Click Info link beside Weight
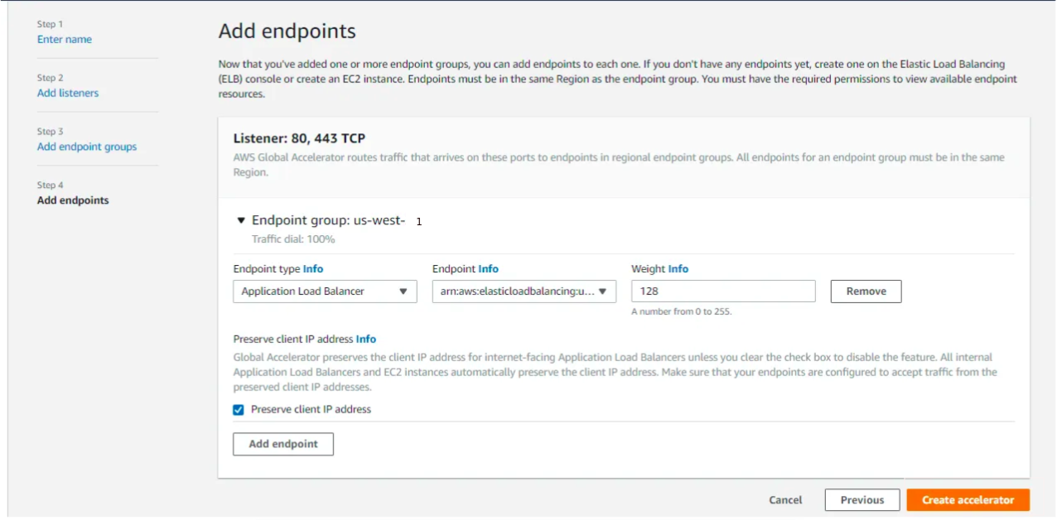This screenshot has height=520, width=1057. click(x=678, y=269)
